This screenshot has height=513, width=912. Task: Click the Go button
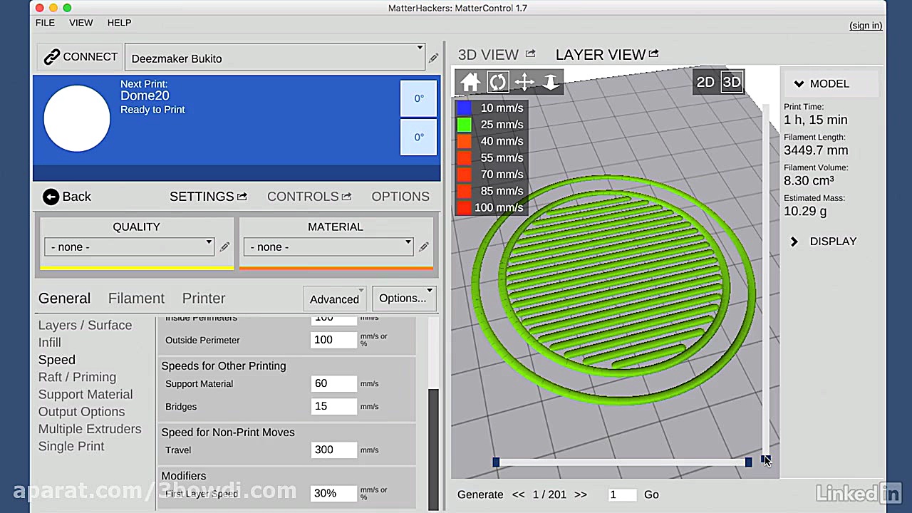[651, 494]
